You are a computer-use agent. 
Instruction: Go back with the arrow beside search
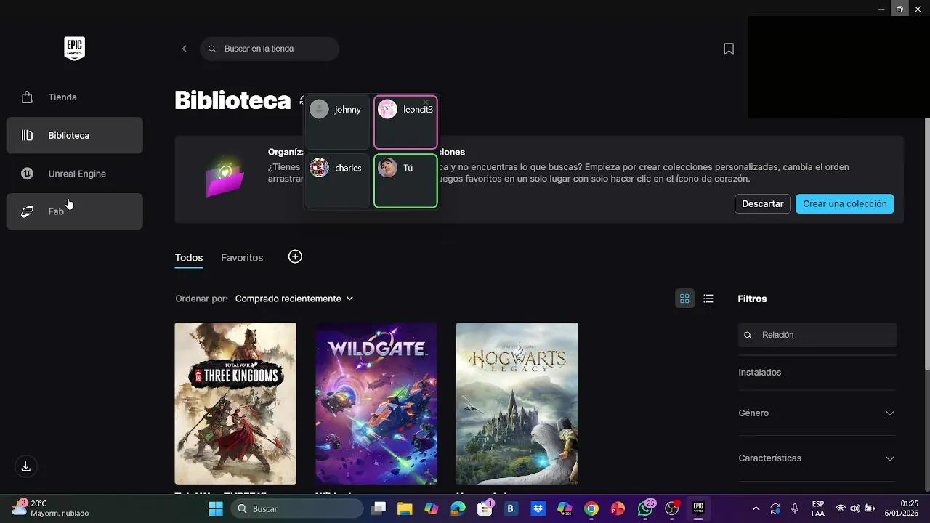[185, 49]
